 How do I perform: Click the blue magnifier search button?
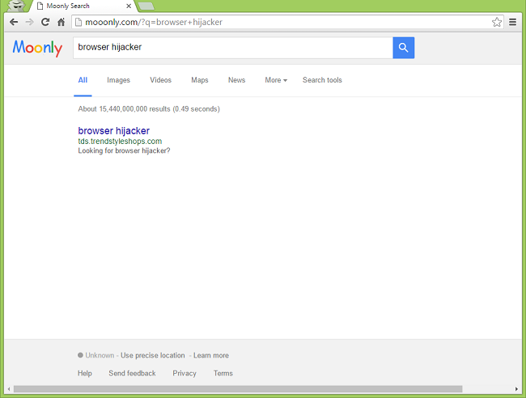(404, 48)
